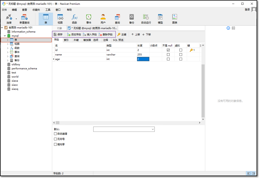259x178 pixels.
Task: Open 新建查询 (New Query) from the toolbar
Action: coord(24,19)
